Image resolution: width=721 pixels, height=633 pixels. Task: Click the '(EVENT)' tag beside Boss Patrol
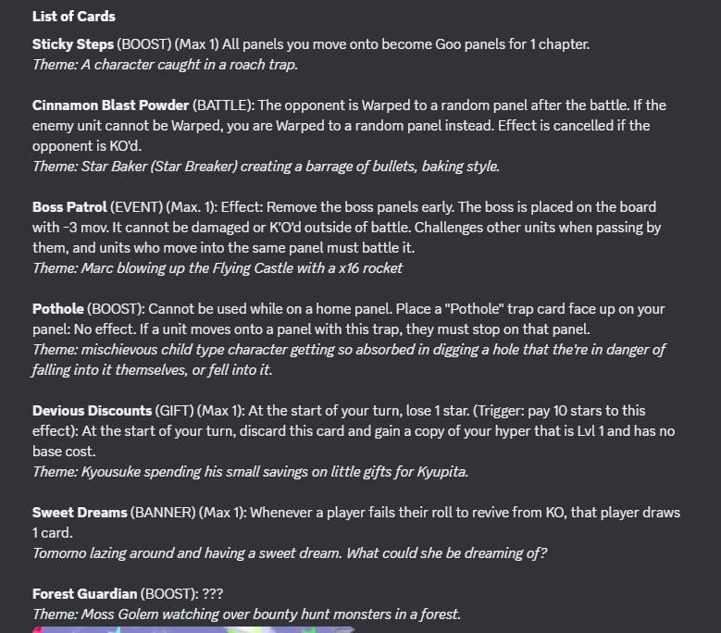137,207
